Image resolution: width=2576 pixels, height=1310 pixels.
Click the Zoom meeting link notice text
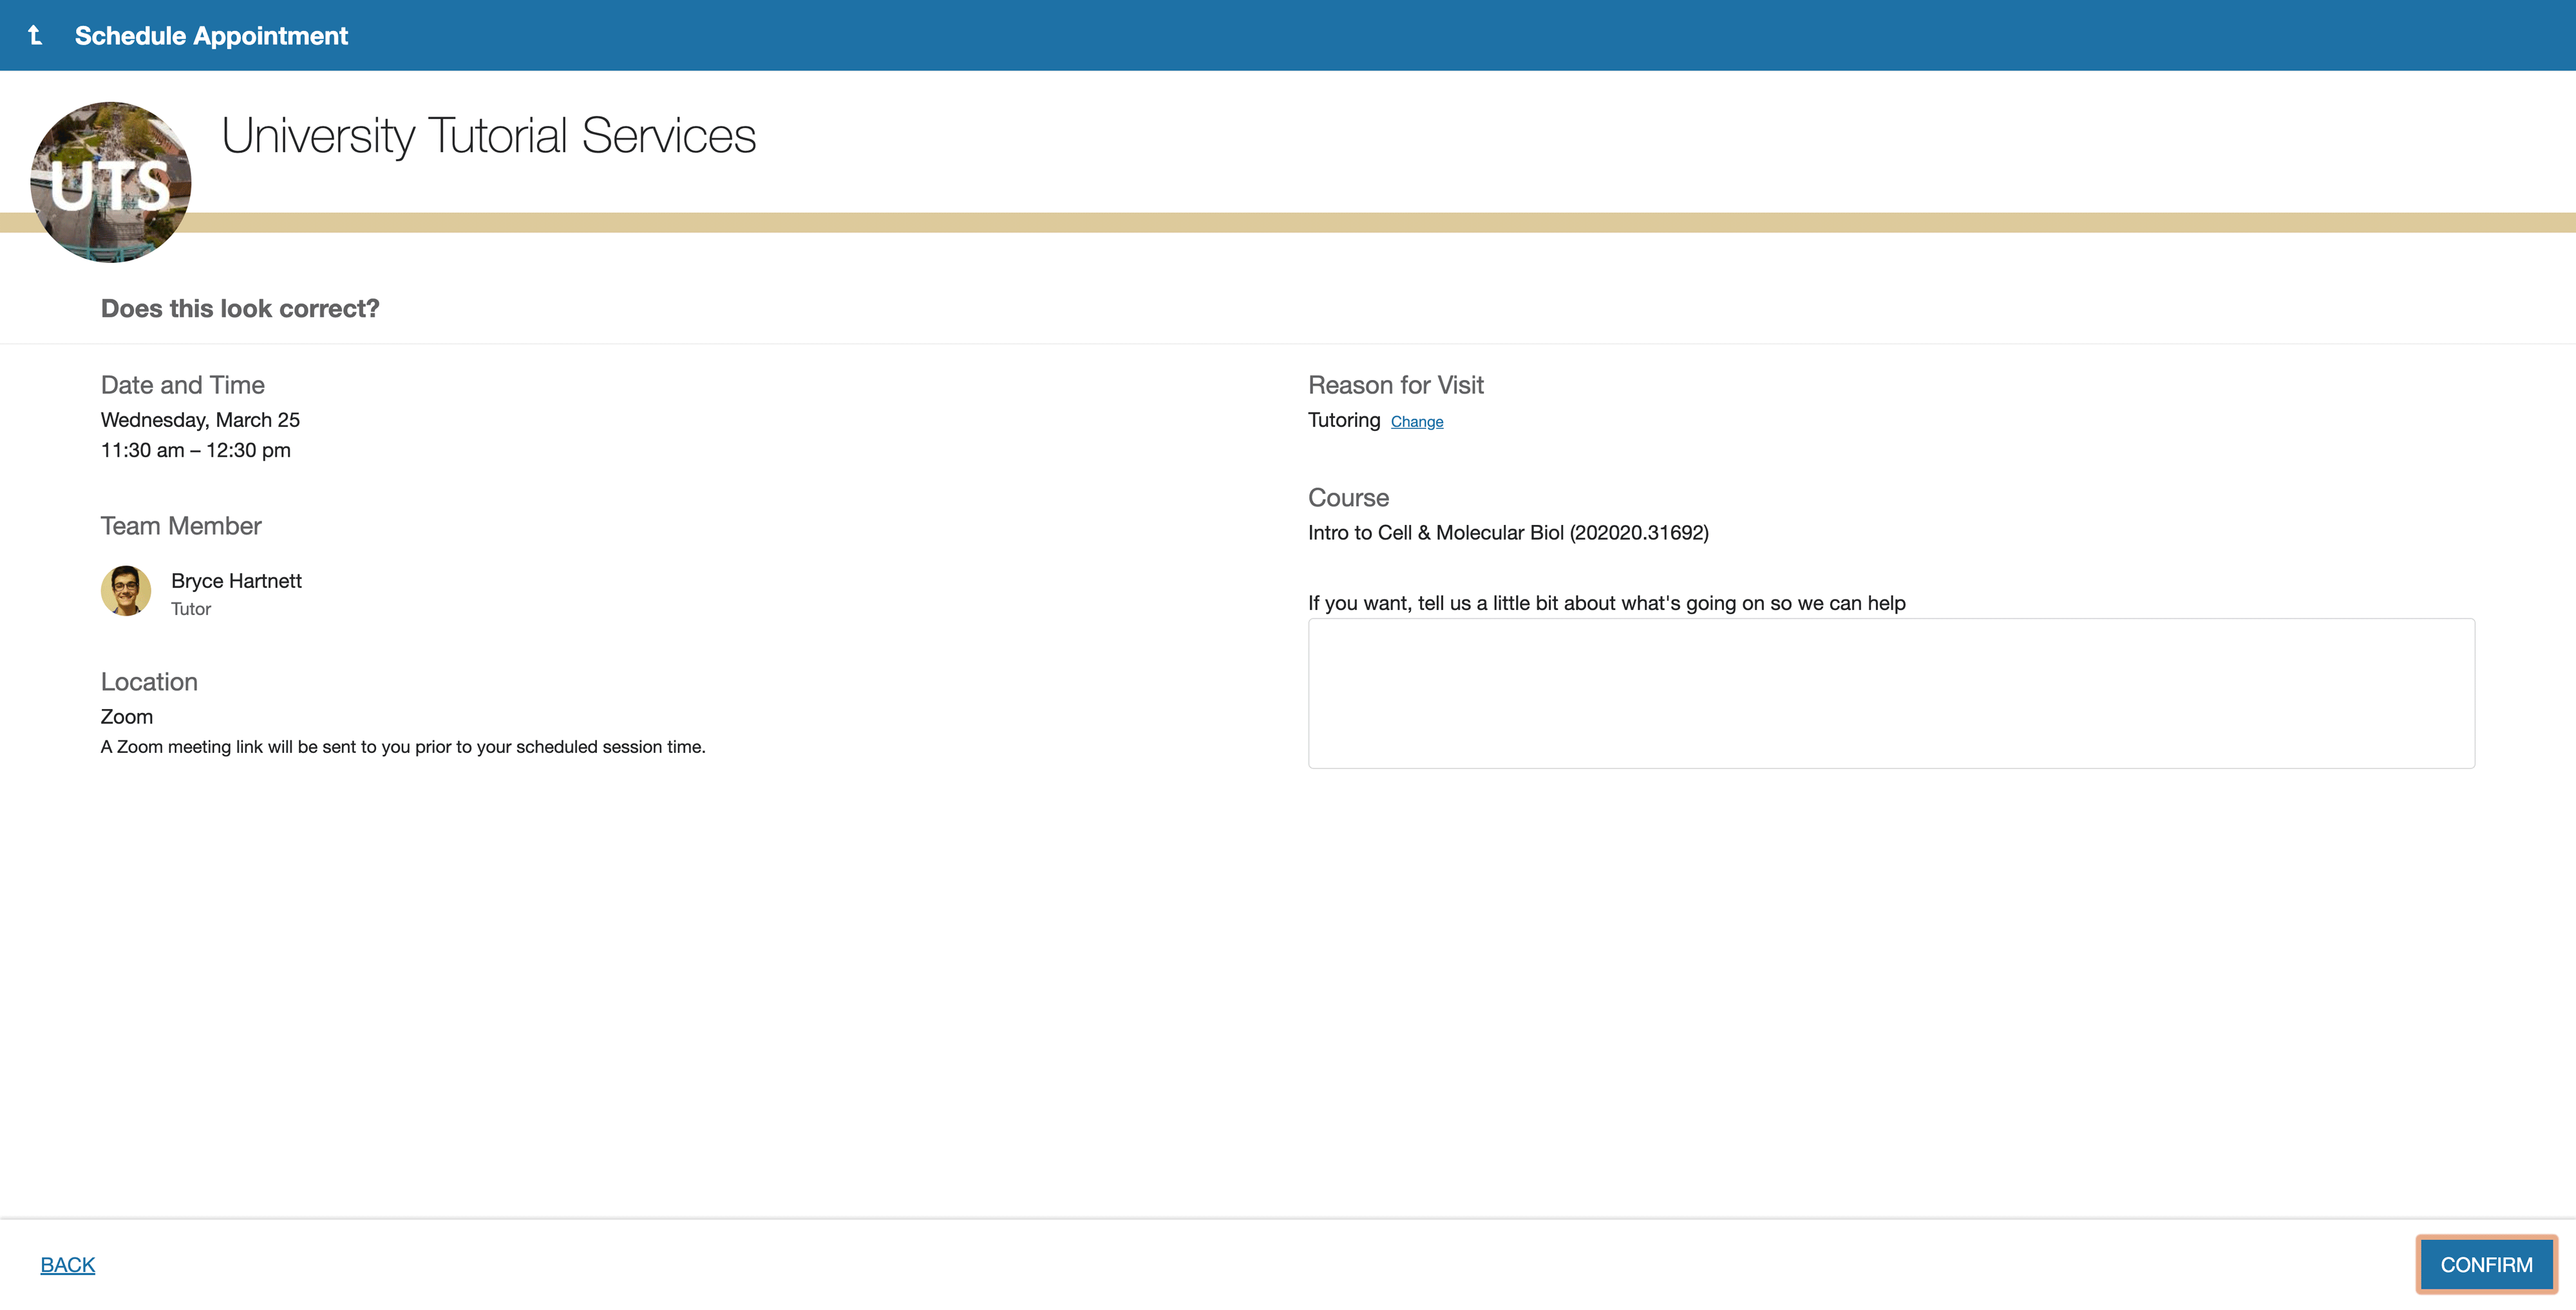click(x=403, y=747)
